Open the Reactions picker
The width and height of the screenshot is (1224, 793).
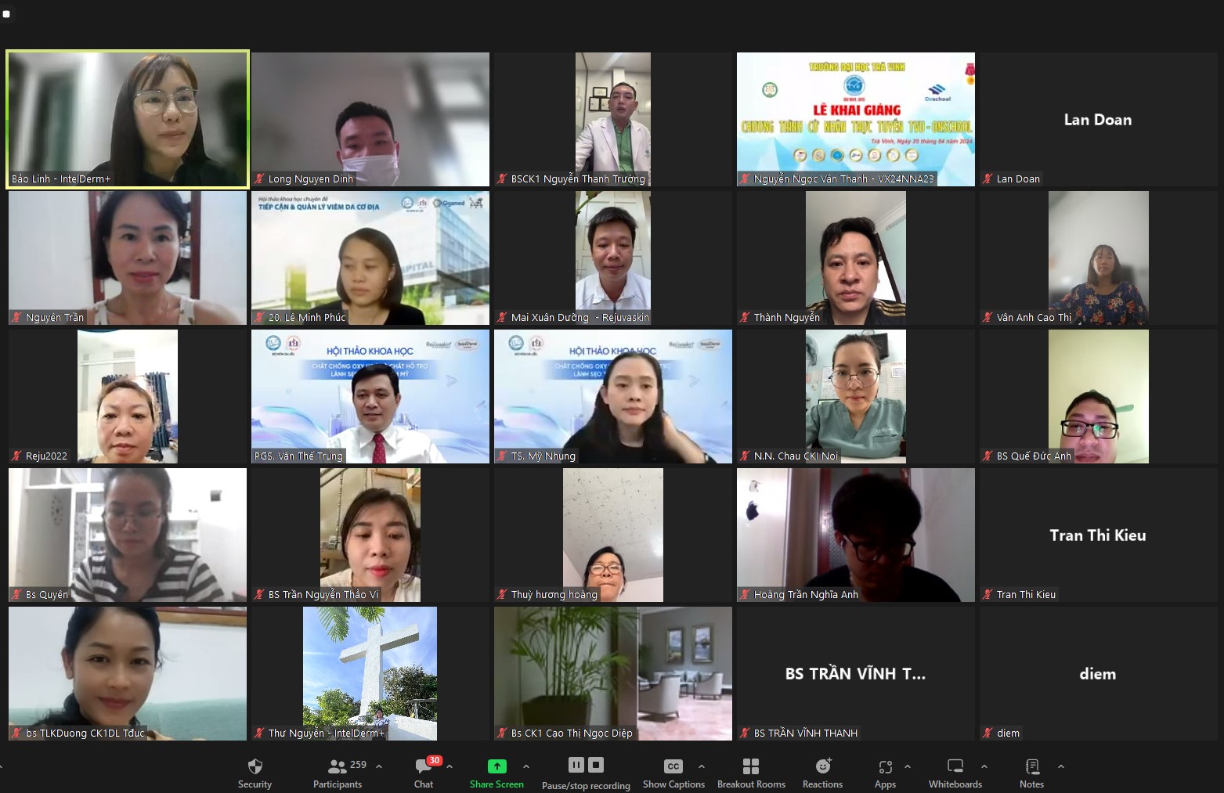pos(822,772)
